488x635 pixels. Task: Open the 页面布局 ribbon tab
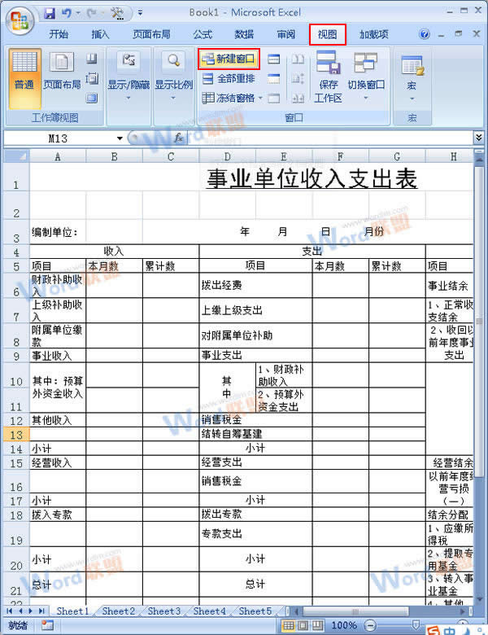152,34
